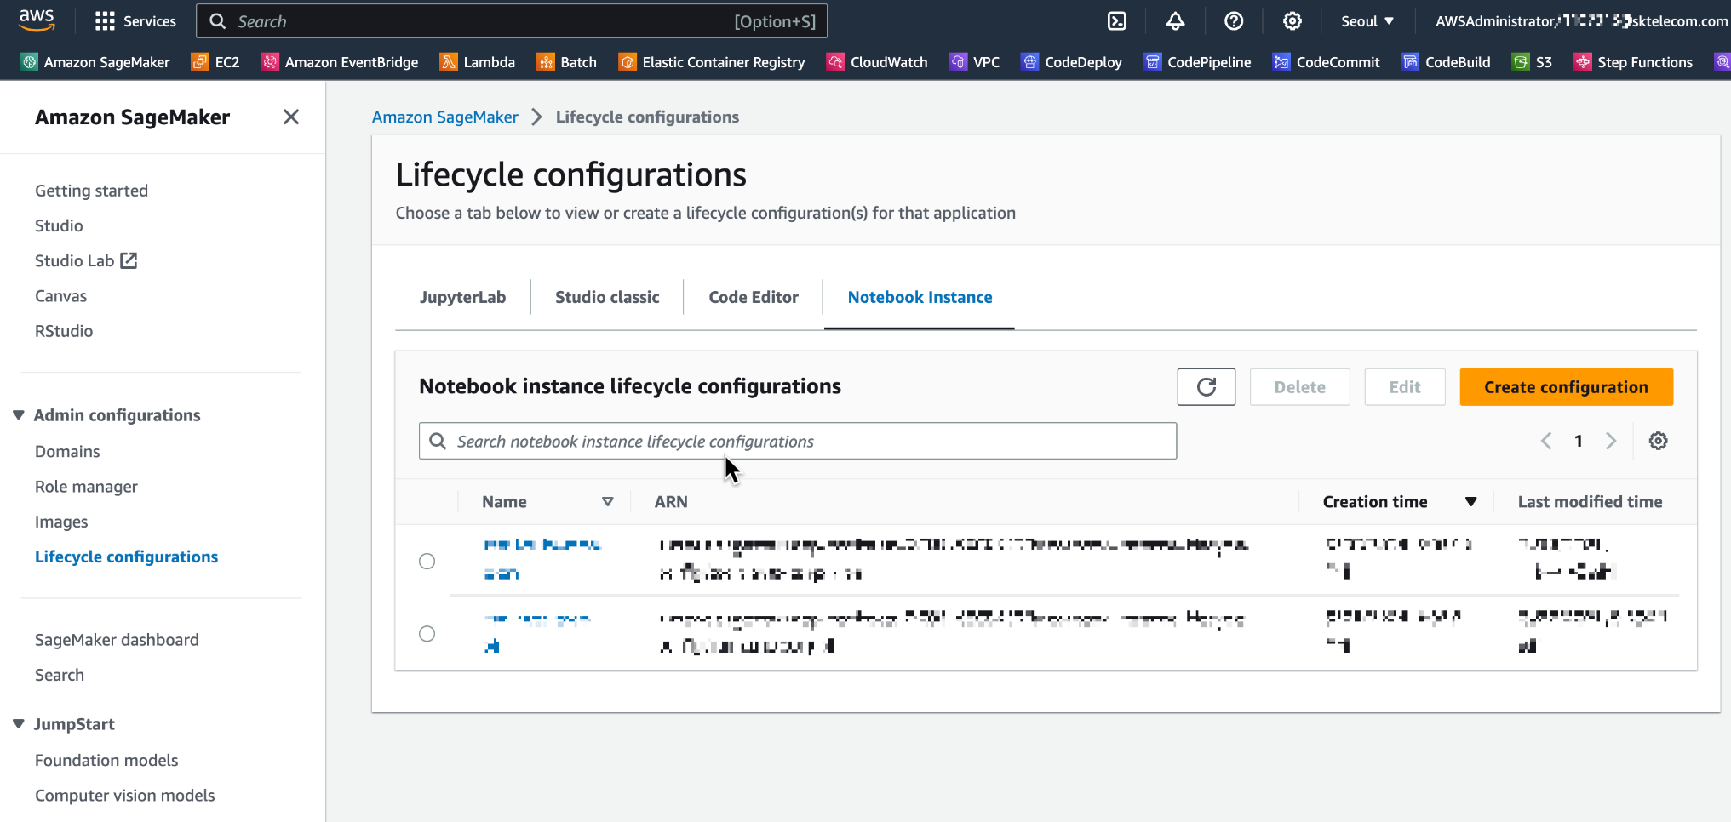This screenshot has width=1731, height=822.
Task: Open the notifications bell
Action: click(x=1175, y=21)
